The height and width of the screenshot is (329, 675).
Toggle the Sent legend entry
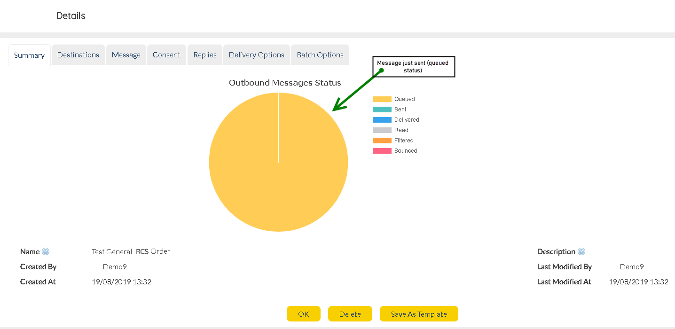tap(390, 110)
